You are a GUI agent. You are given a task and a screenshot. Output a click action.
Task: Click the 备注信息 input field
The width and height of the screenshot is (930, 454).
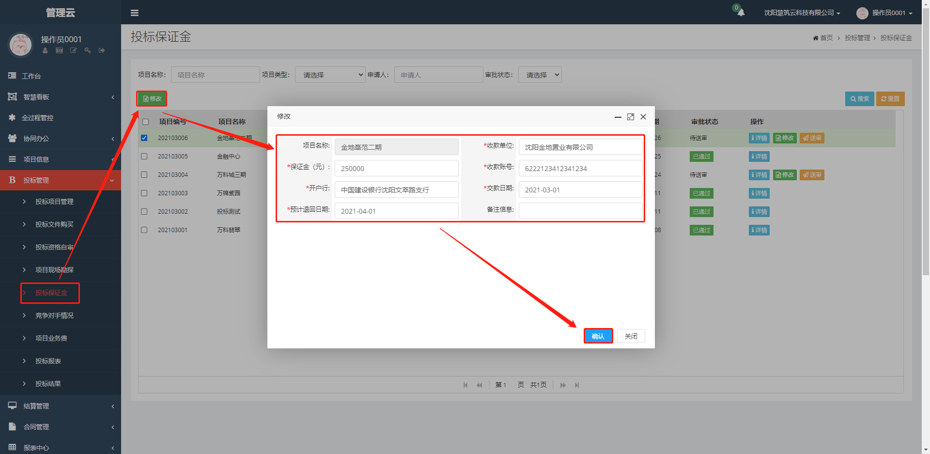[x=580, y=211]
